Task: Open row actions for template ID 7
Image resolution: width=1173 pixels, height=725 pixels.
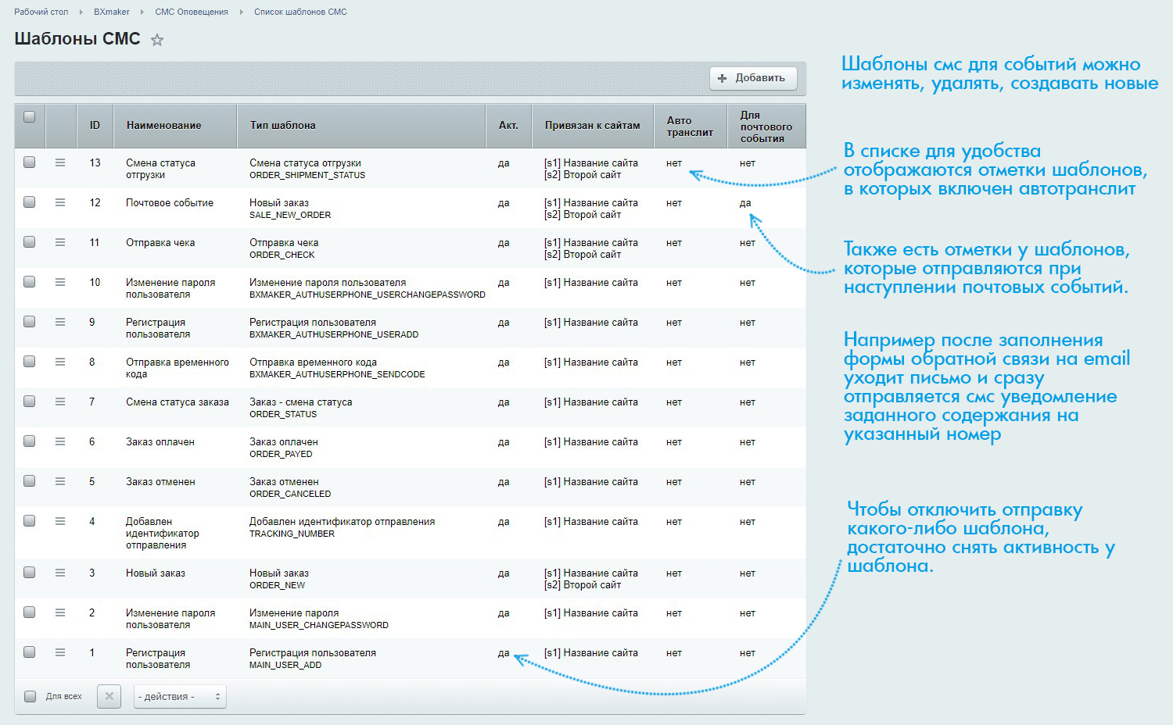Action: pos(60,402)
